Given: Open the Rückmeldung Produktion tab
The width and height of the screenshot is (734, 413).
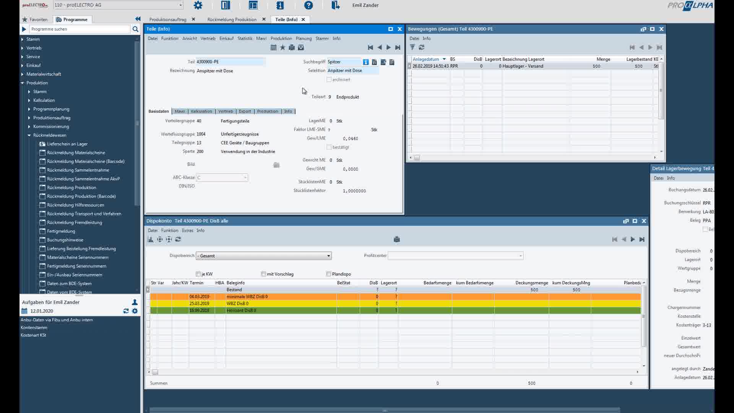Looking at the screenshot, I should (x=232, y=20).
